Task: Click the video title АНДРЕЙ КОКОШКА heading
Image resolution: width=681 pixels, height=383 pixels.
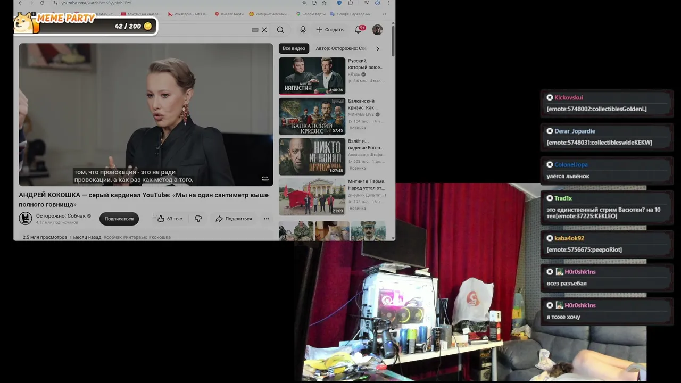Action: (x=144, y=199)
